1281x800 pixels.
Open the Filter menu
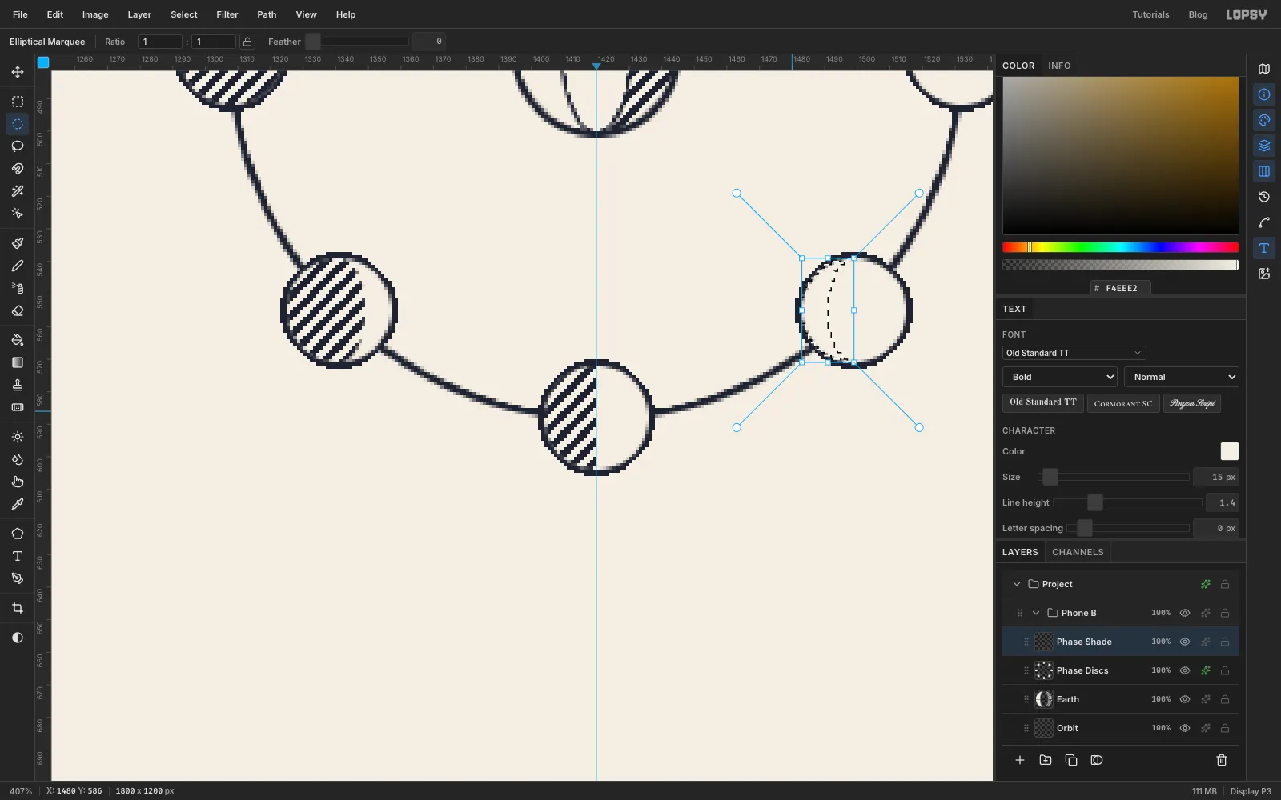[x=227, y=14]
